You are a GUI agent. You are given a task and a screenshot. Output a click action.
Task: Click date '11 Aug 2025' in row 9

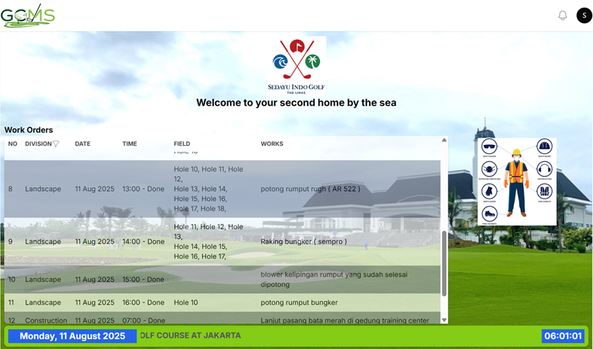point(95,241)
